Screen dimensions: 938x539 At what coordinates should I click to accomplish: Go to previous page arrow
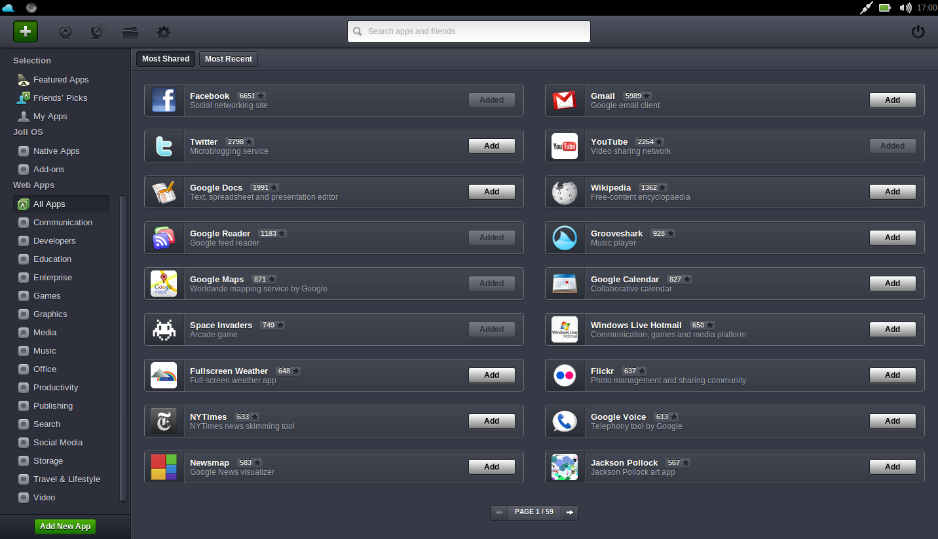coord(499,512)
